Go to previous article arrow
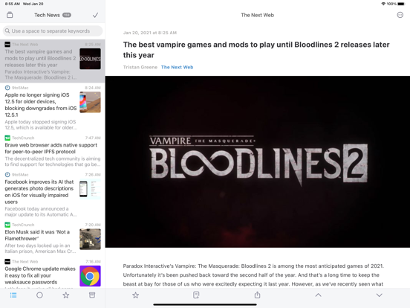Viewport: 410px width, 308px height. point(318,295)
